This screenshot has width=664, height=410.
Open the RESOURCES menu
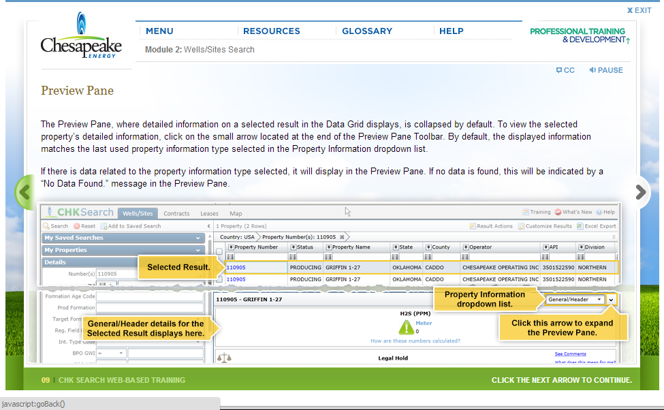point(272,31)
